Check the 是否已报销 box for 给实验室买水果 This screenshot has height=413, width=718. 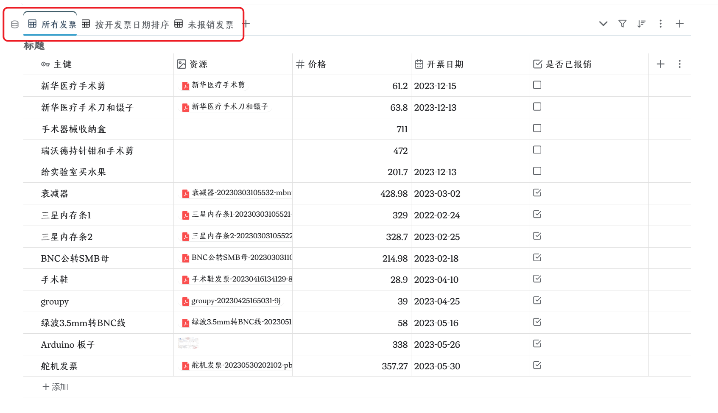click(537, 171)
